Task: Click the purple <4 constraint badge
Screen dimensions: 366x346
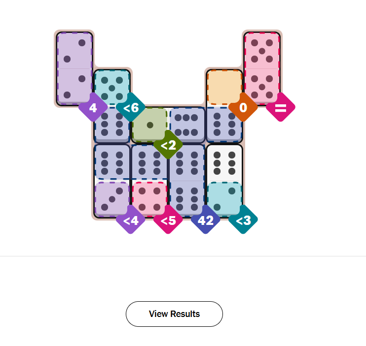Action: point(130,220)
